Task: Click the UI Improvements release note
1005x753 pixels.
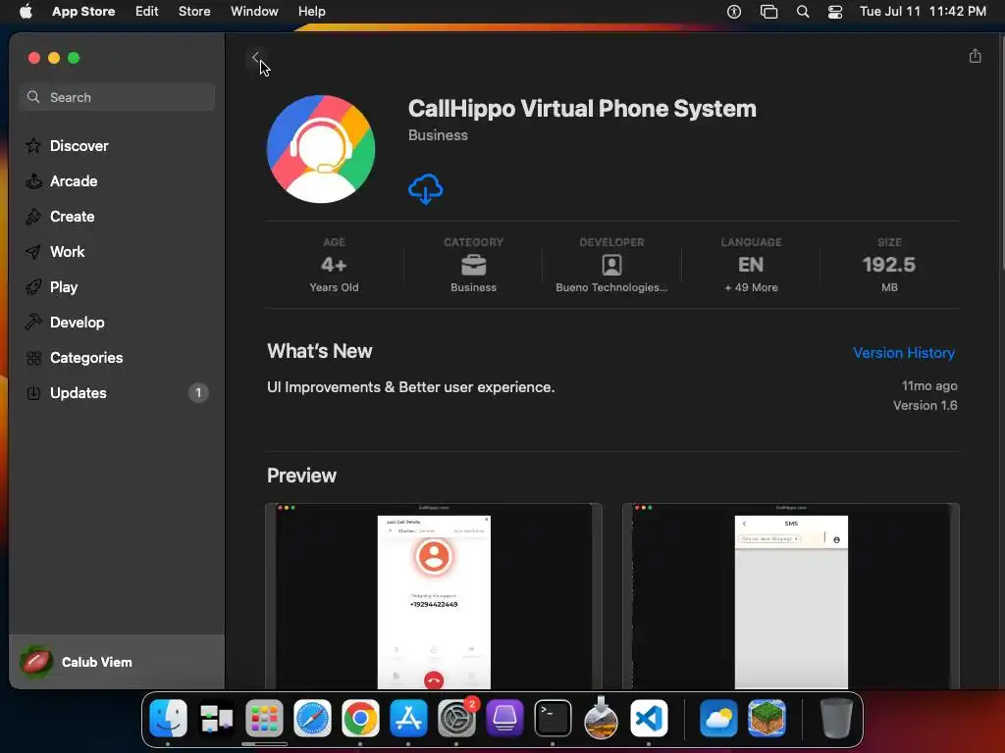Action: click(x=411, y=387)
